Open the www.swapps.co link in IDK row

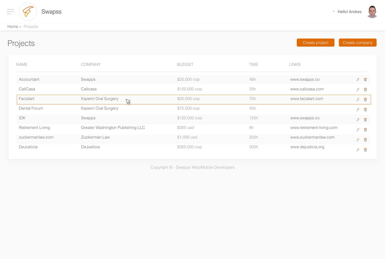click(x=305, y=118)
